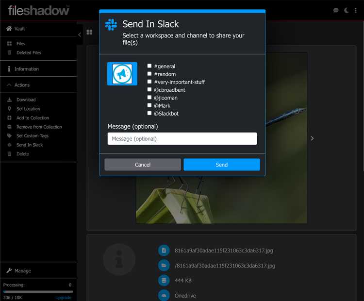This screenshot has height=301, width=364.
Task: Choose Set Location action
Action: coord(28,109)
